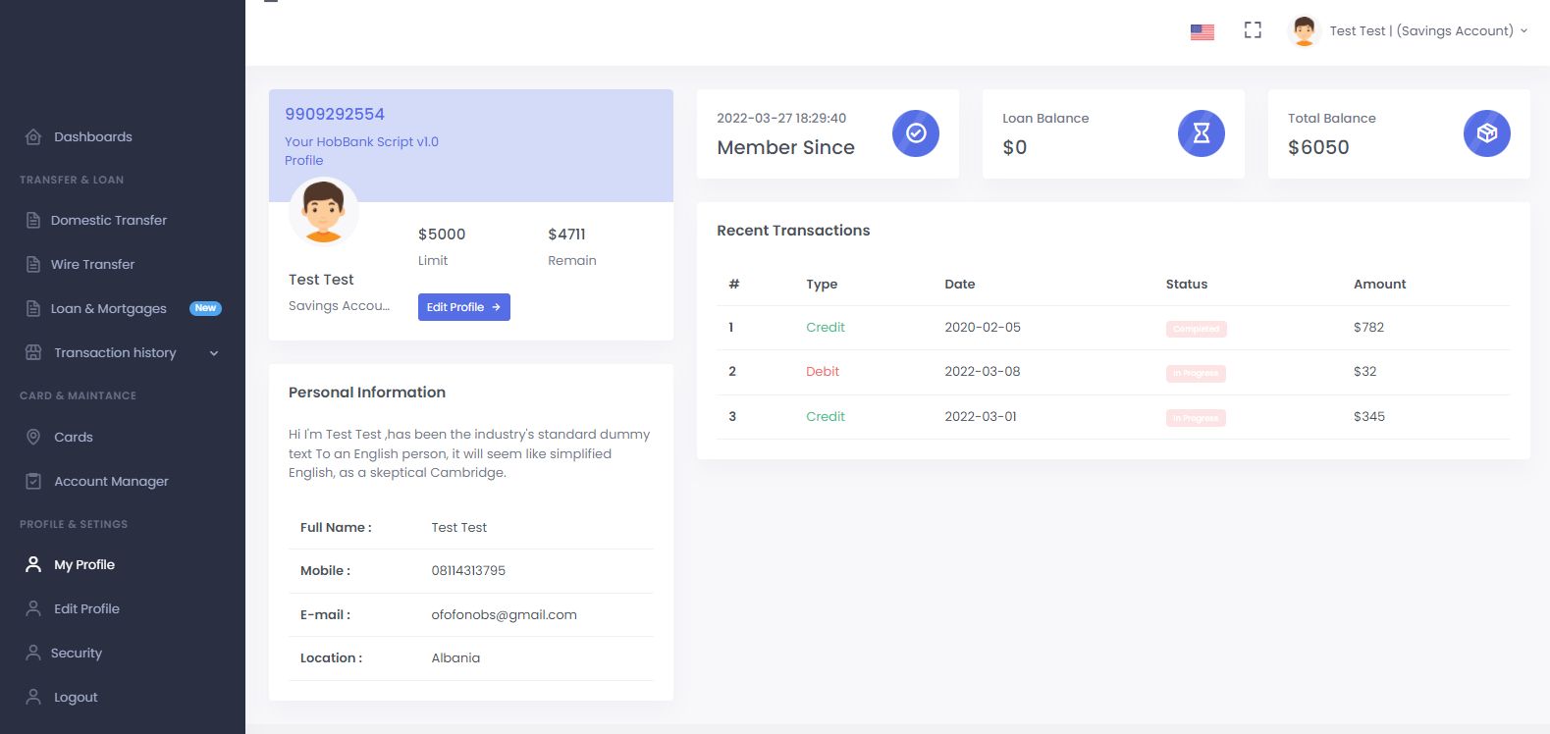Click the Dashboards home icon
1550x734 pixels.
(33, 137)
